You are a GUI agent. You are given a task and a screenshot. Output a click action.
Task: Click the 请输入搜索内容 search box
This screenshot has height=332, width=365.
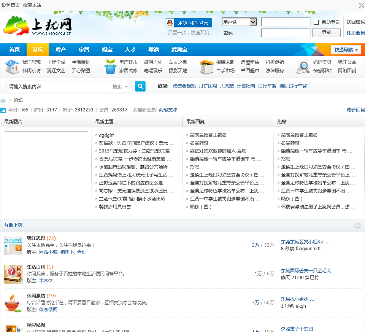tap(57, 87)
